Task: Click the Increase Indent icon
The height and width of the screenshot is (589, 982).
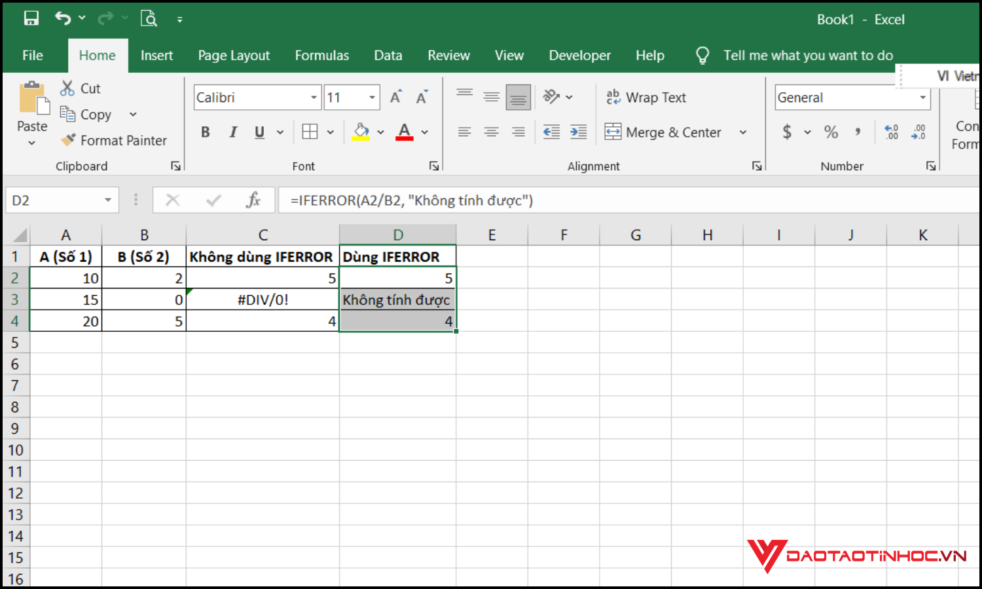Action: [x=578, y=132]
